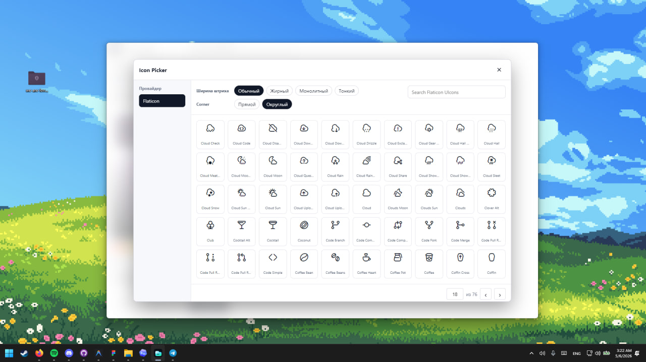The height and width of the screenshot is (362, 646).
Task: Close the Icon Picker dialog
Action: (499, 70)
